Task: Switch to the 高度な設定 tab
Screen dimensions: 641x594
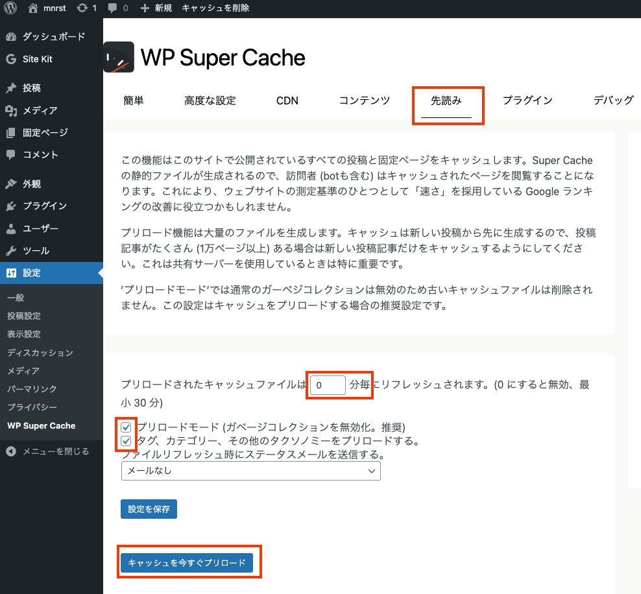Action: coord(210,101)
